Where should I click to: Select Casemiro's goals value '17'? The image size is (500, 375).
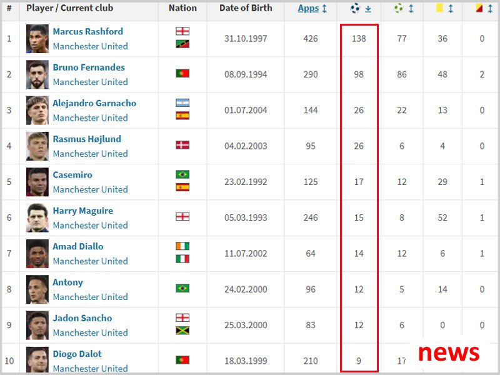click(x=359, y=182)
